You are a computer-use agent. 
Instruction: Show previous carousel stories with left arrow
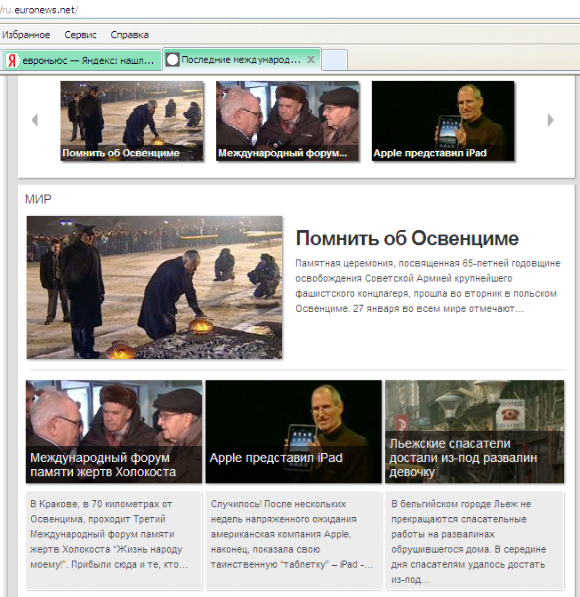[35, 120]
